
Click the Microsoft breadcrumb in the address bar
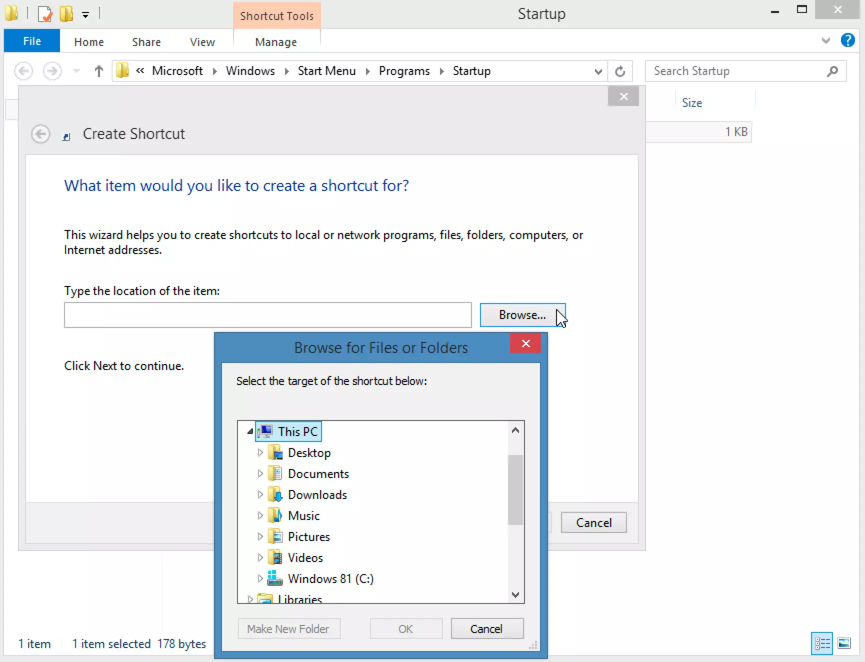(x=177, y=71)
